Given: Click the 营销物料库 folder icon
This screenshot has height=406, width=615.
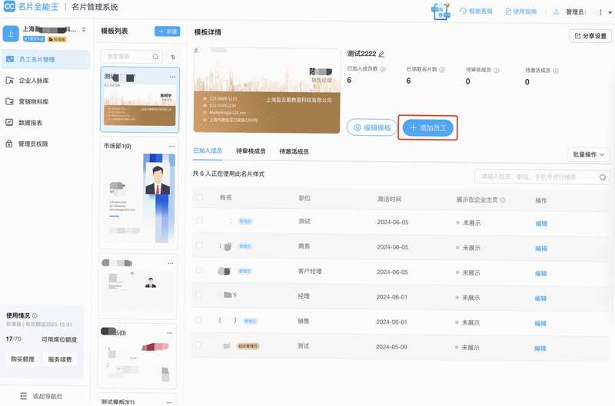Looking at the screenshot, I should click(x=10, y=102).
